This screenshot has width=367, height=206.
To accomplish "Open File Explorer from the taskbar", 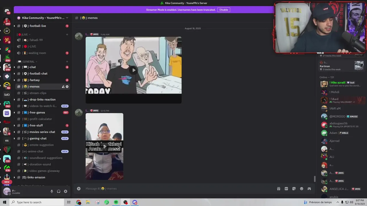I will coord(88,202).
